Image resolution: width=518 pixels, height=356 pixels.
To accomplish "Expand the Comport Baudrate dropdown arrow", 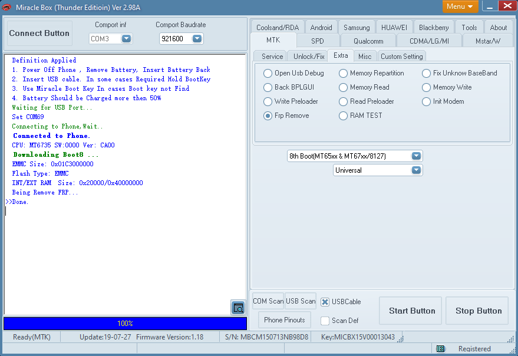I will (197, 39).
